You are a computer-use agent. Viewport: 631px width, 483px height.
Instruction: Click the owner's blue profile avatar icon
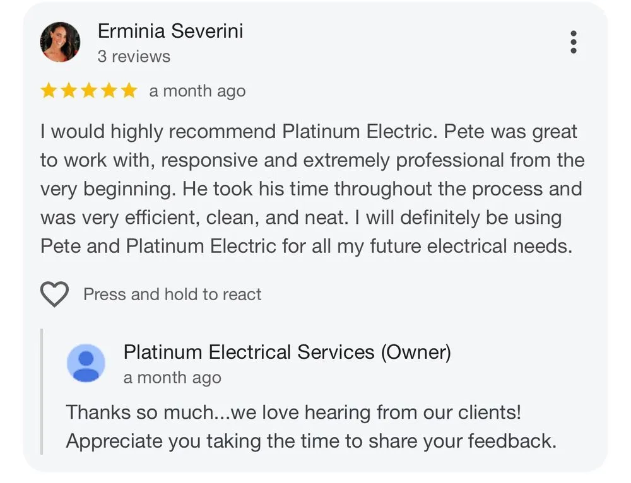[x=86, y=363]
